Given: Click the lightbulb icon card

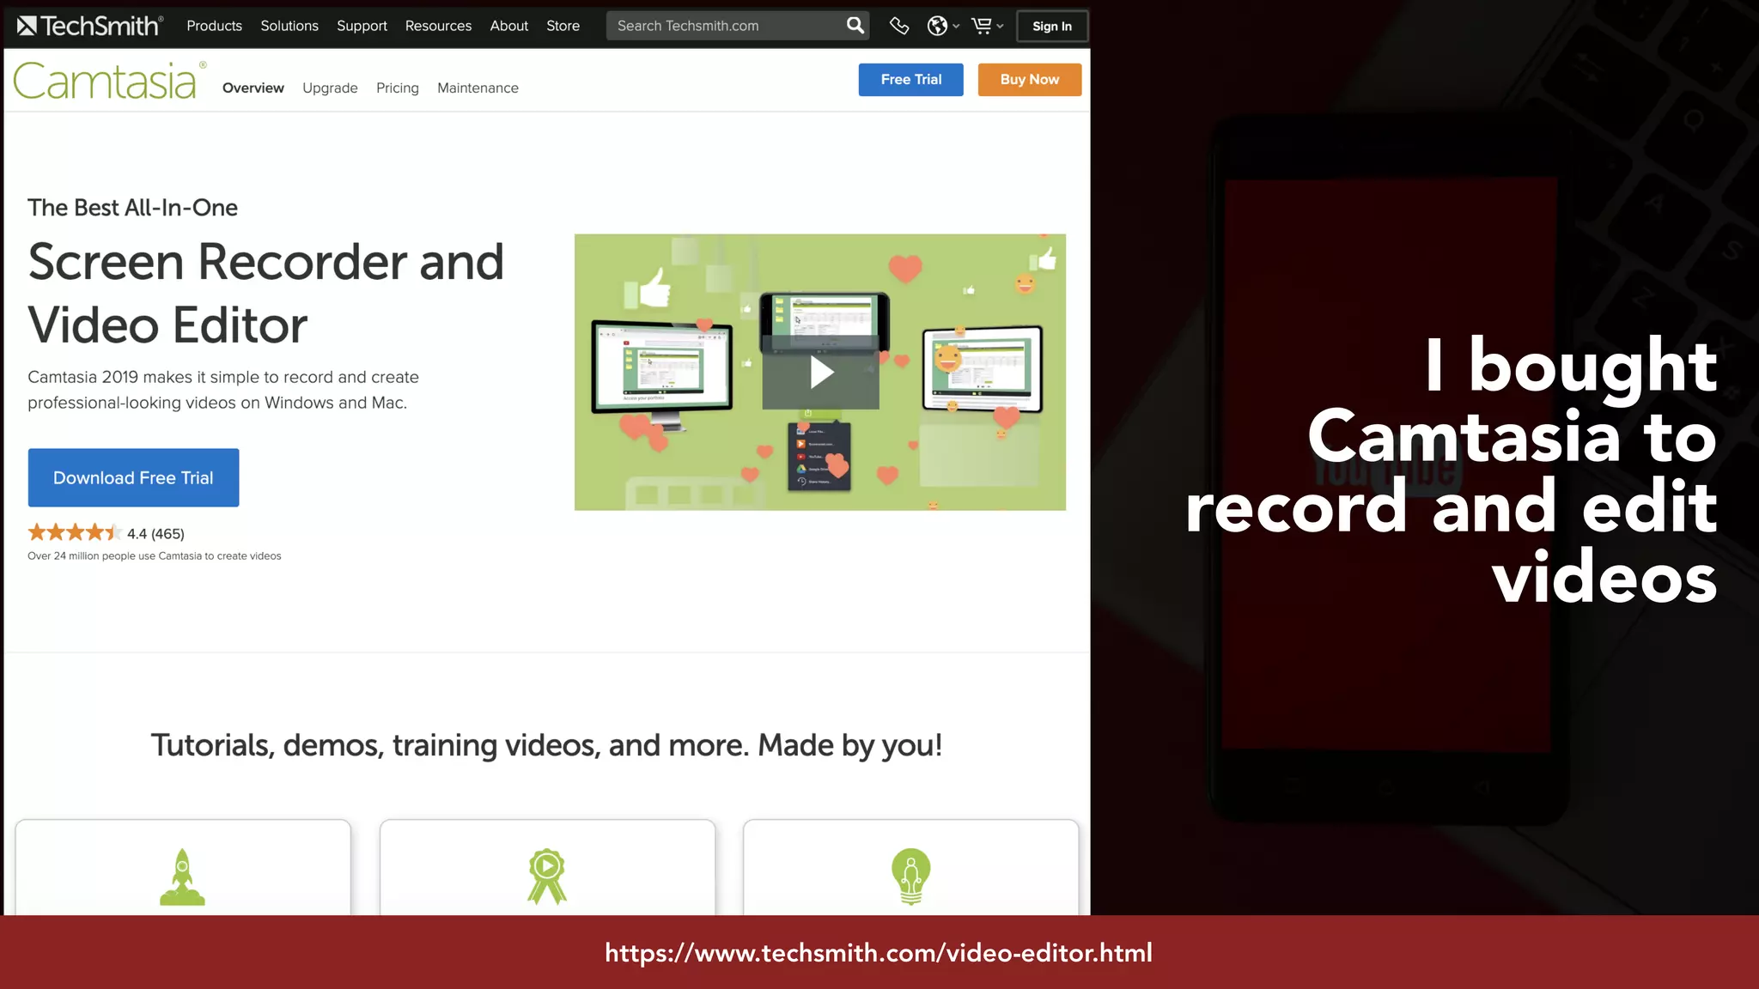Looking at the screenshot, I should (910, 867).
